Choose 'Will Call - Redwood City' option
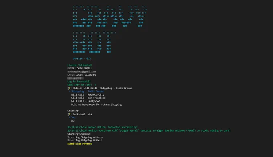This screenshot has width=273, height=157. tap(88, 95)
